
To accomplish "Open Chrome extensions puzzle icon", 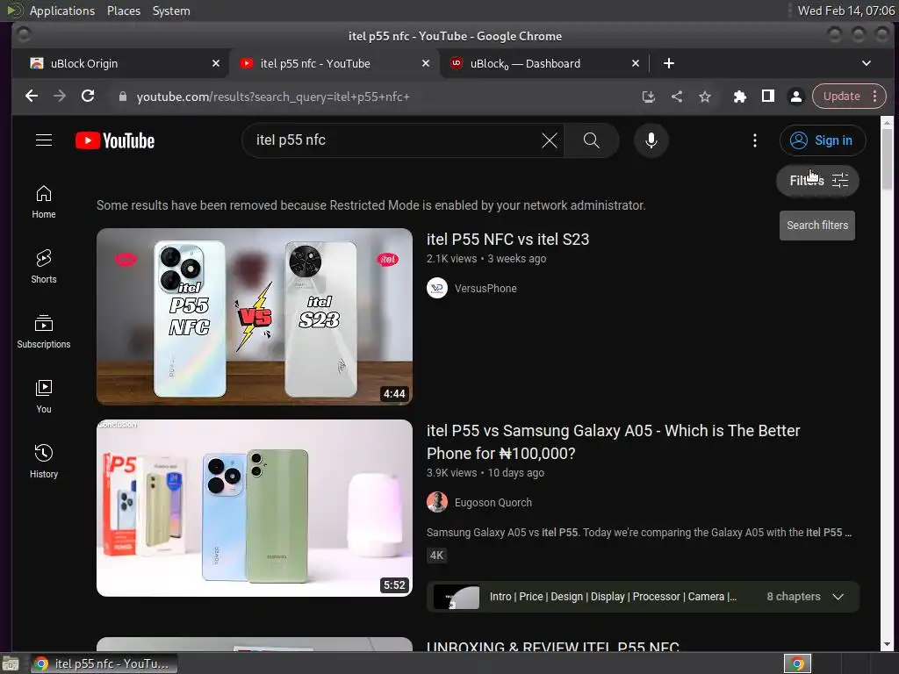I will [739, 97].
